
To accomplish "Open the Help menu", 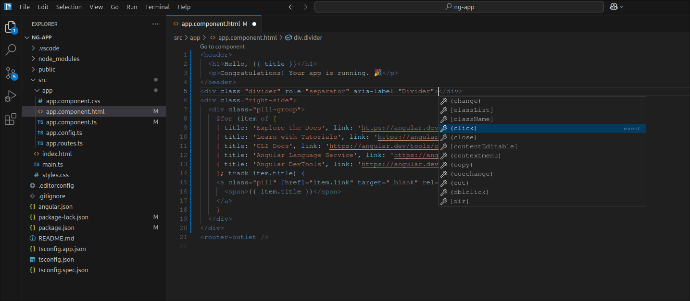I will (184, 7).
